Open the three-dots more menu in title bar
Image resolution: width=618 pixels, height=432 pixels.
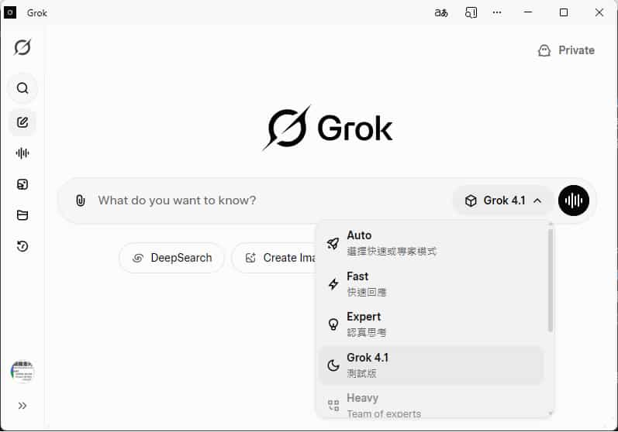497,12
